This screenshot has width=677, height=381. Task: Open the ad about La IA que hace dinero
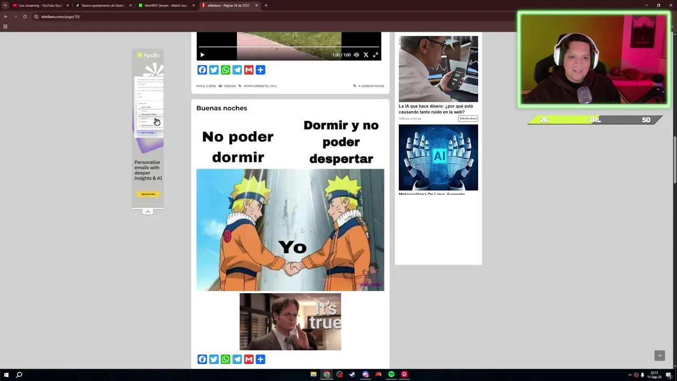[x=436, y=109]
